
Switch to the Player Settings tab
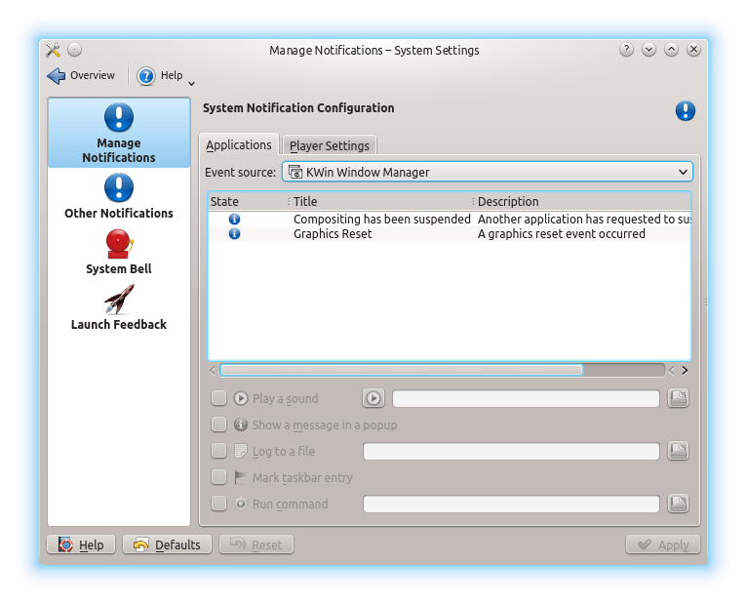point(330,145)
